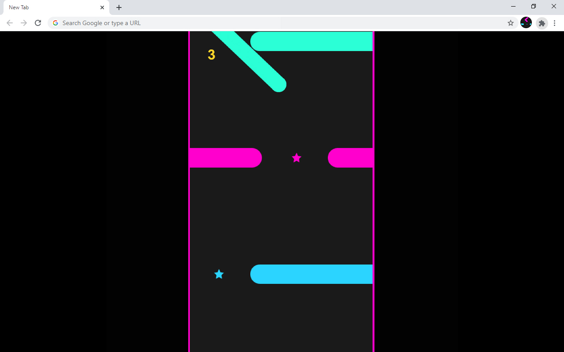564x352 pixels.
Task: Open the game extension icon in the toolbar
Action: click(526, 23)
